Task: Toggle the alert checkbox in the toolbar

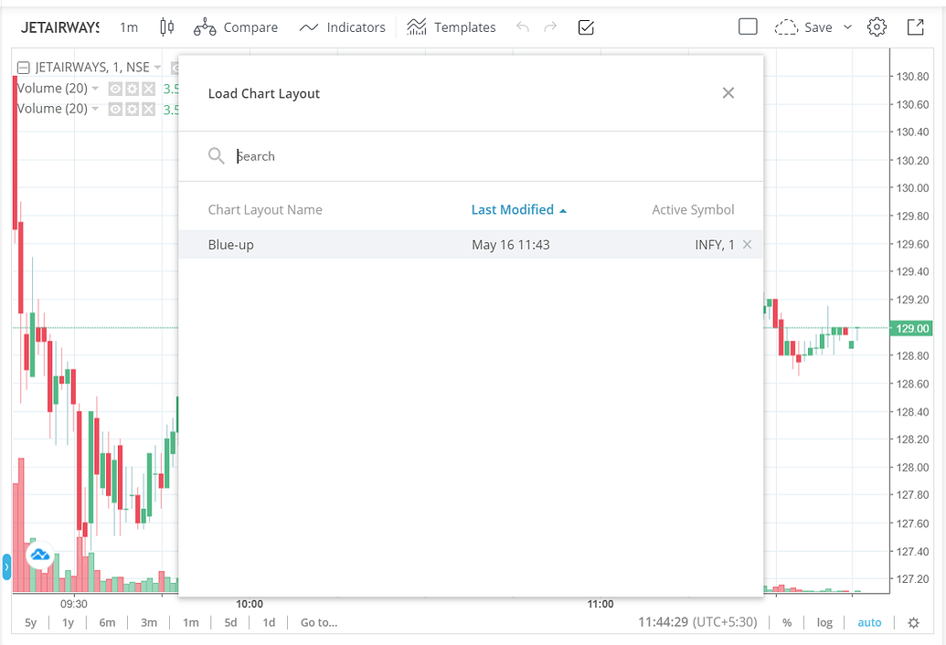Action: pyautogui.click(x=586, y=27)
